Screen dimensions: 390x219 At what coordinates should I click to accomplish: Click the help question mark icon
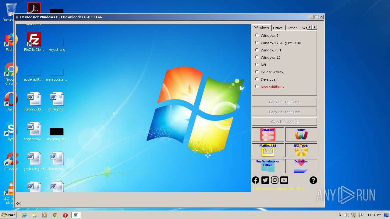(x=313, y=180)
